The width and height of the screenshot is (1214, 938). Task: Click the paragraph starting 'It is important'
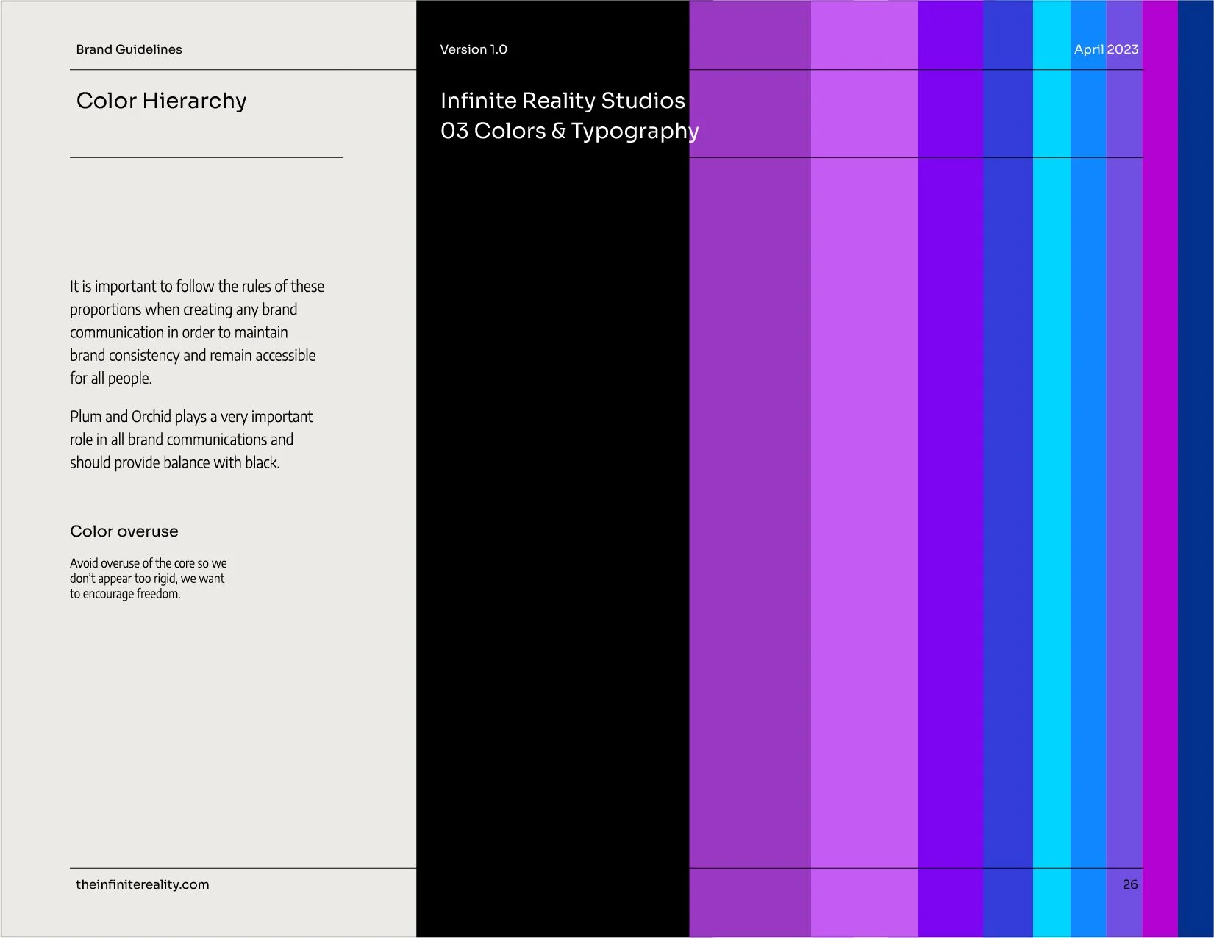pyautogui.click(x=197, y=332)
